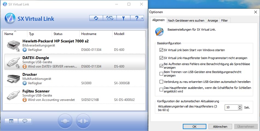Viewport: 260px width, 131px height.
Task: Sort device list by Name column header
Action: (9, 34)
